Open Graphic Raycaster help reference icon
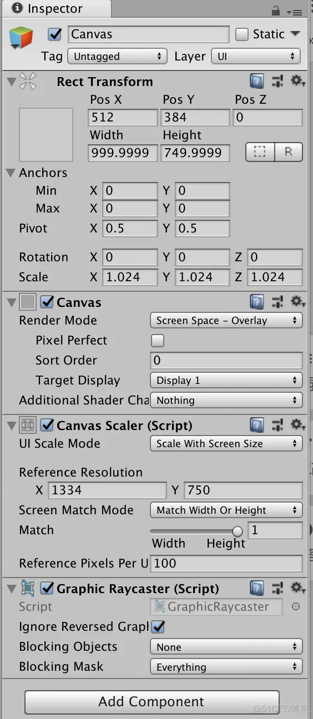Screen dimensions: 313x719 click(x=256, y=589)
